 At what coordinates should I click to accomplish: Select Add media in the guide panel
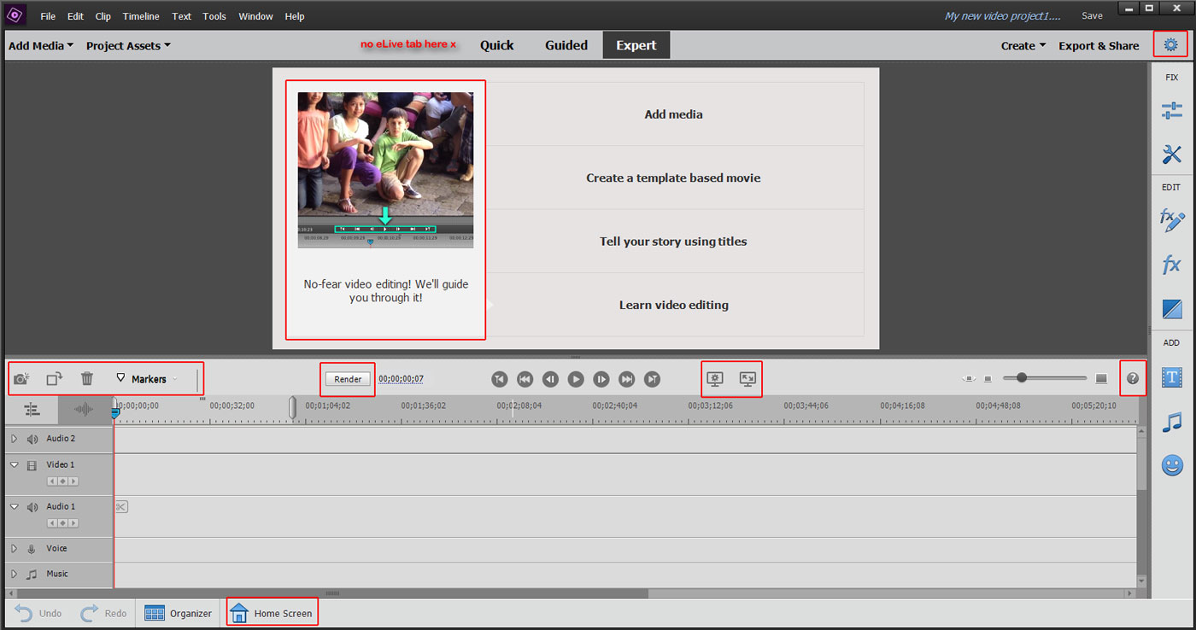pos(674,114)
